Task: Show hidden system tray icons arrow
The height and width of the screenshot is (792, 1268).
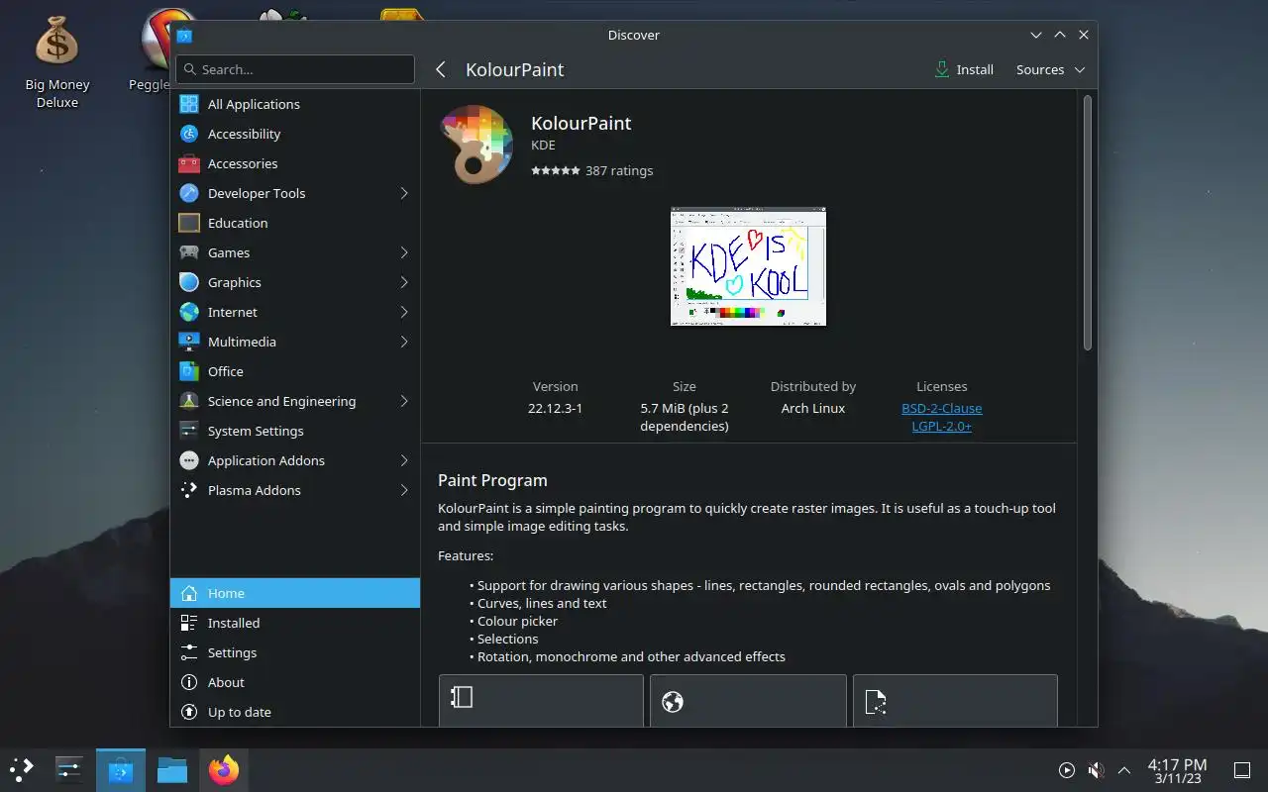Action: (1124, 770)
